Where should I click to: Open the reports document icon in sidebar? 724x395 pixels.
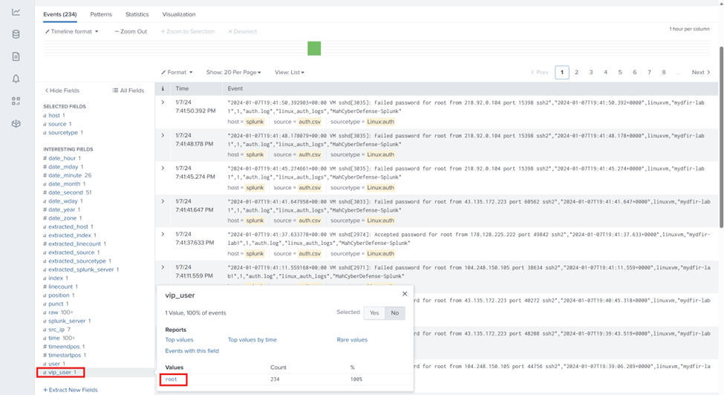pyautogui.click(x=16, y=56)
